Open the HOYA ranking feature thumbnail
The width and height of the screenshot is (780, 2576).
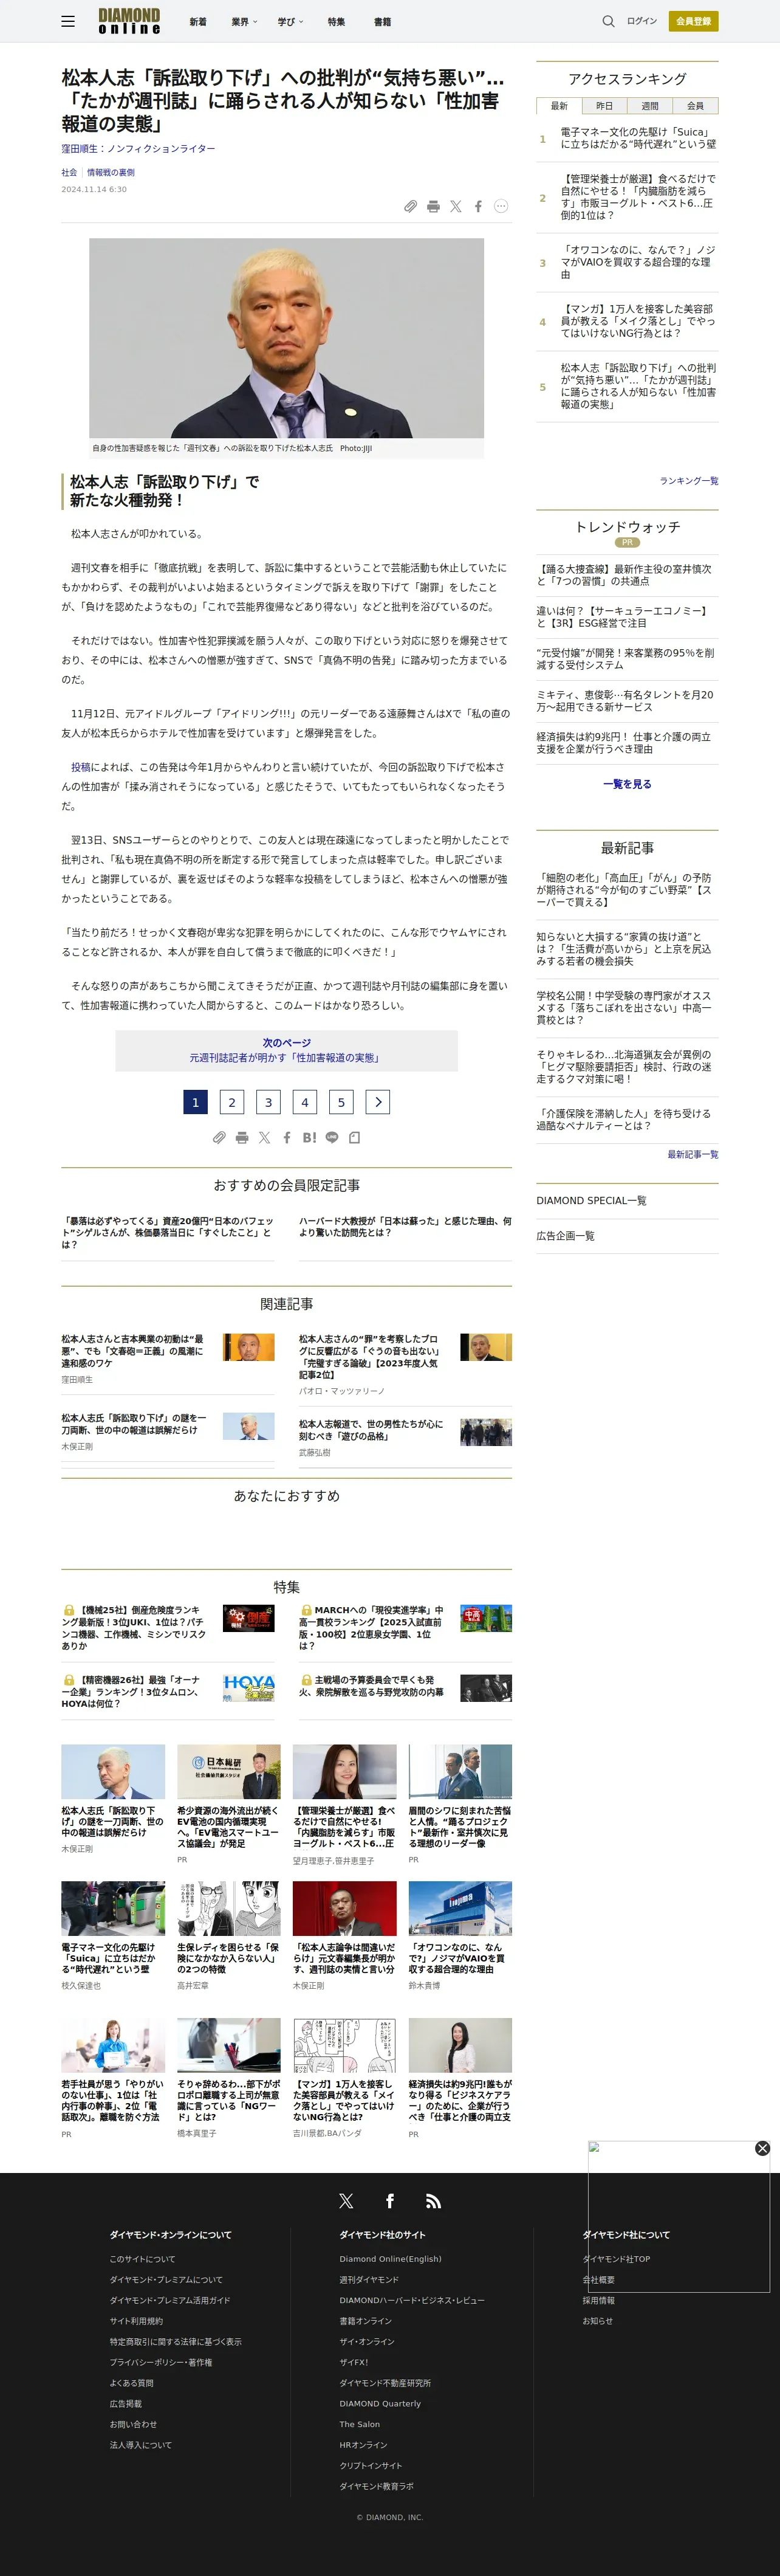(x=248, y=1688)
